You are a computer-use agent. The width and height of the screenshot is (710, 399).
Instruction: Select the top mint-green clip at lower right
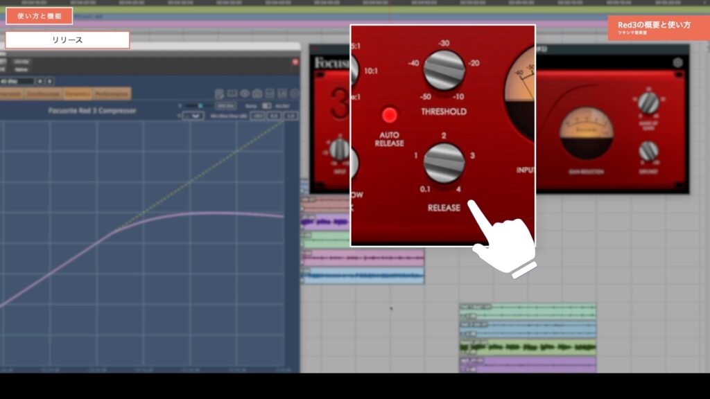point(528,311)
